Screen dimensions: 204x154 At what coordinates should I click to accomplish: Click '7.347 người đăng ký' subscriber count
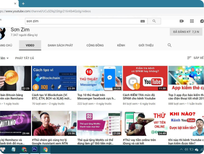(x=24, y=35)
